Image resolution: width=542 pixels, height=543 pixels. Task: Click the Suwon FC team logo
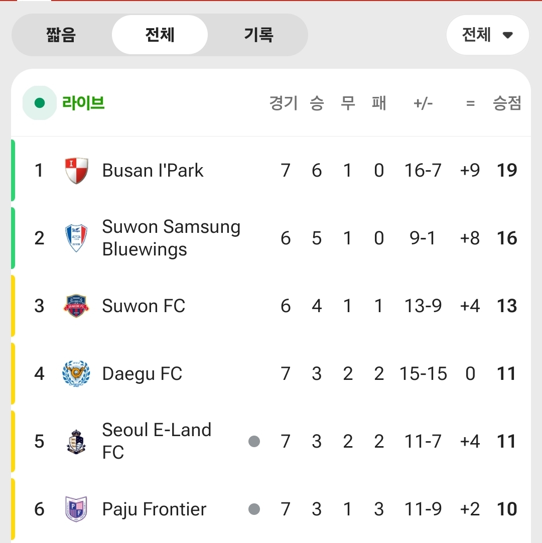[77, 306]
